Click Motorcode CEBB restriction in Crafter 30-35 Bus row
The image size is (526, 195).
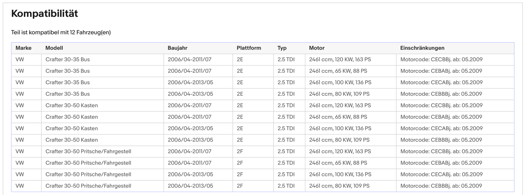(x=441, y=94)
